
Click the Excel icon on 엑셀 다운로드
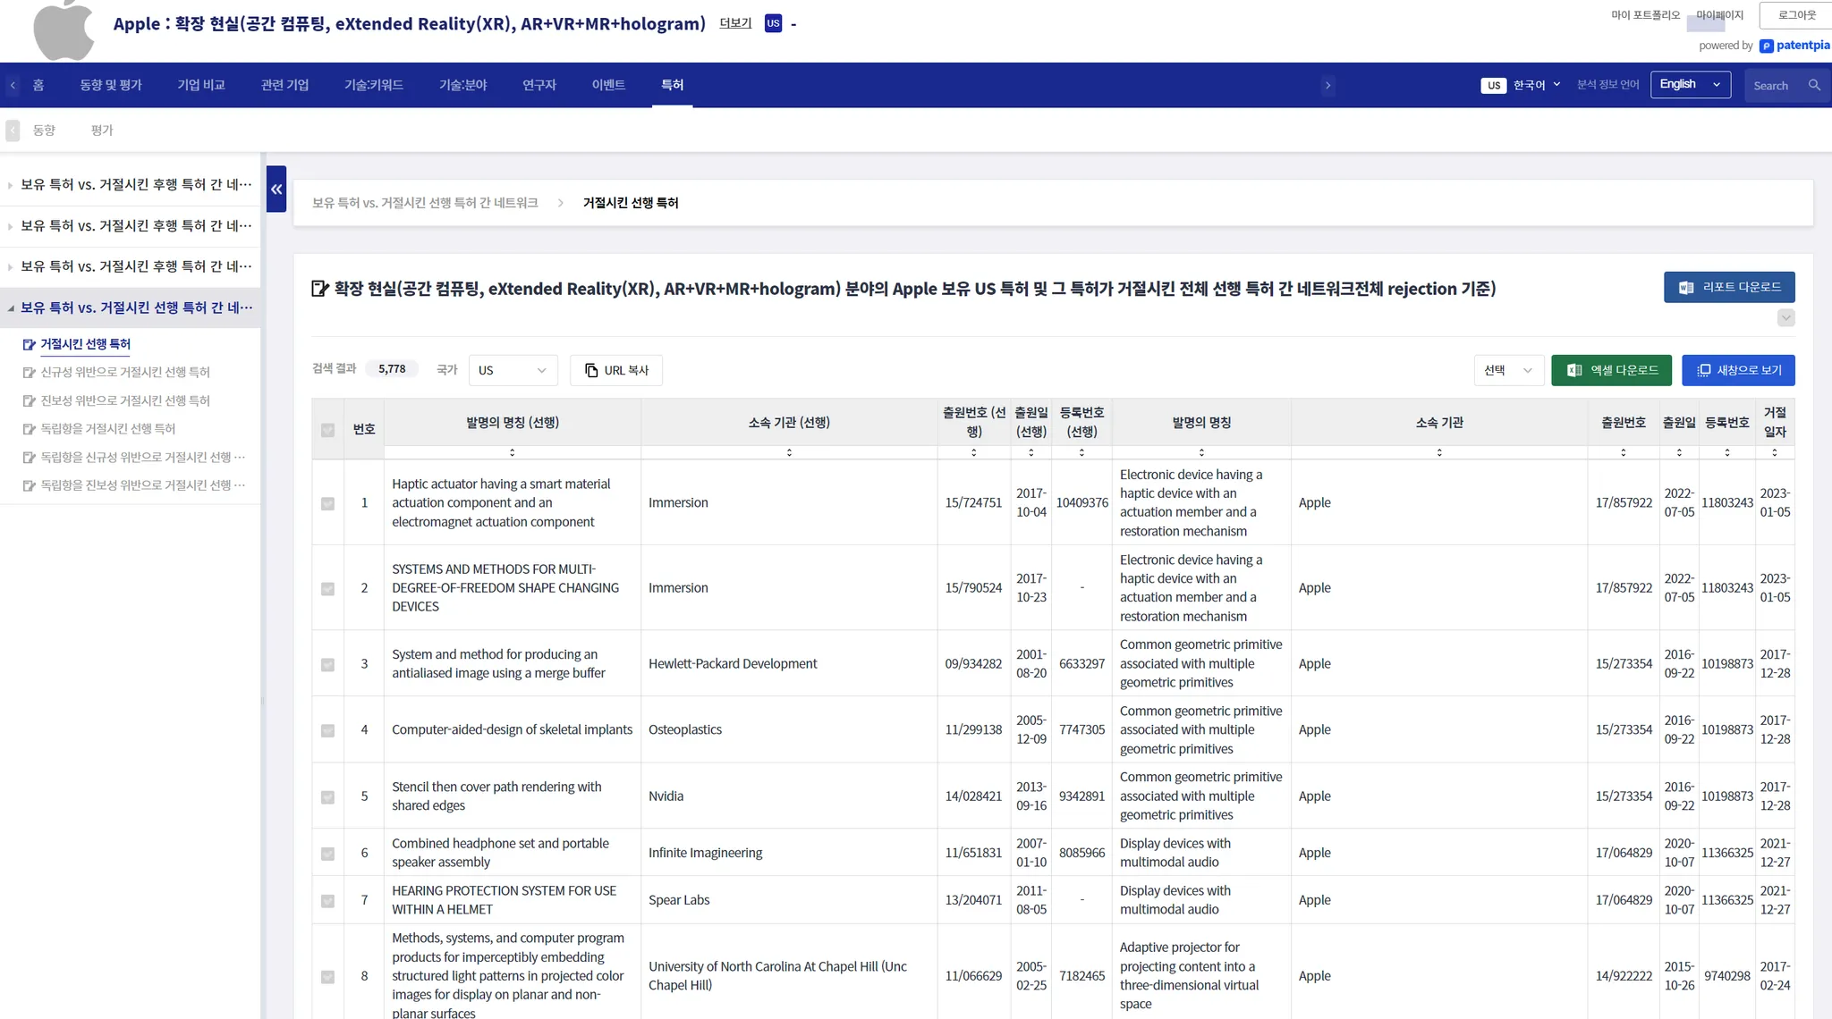click(x=1574, y=370)
